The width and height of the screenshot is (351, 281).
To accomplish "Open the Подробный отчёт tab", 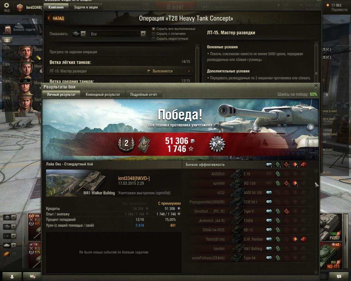I will (144, 95).
